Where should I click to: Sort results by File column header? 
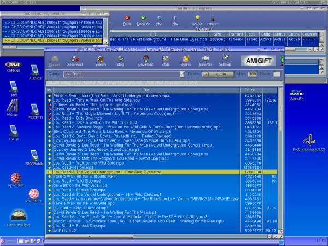click(146, 90)
